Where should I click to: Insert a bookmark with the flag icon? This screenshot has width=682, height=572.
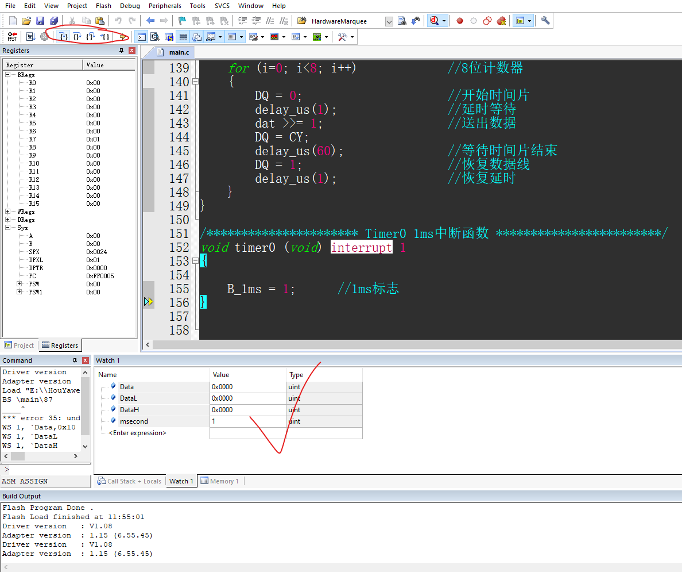point(182,21)
